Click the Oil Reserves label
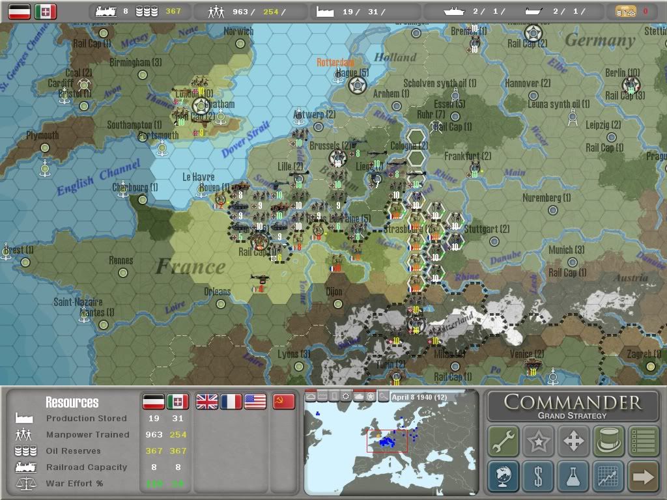 (73, 451)
